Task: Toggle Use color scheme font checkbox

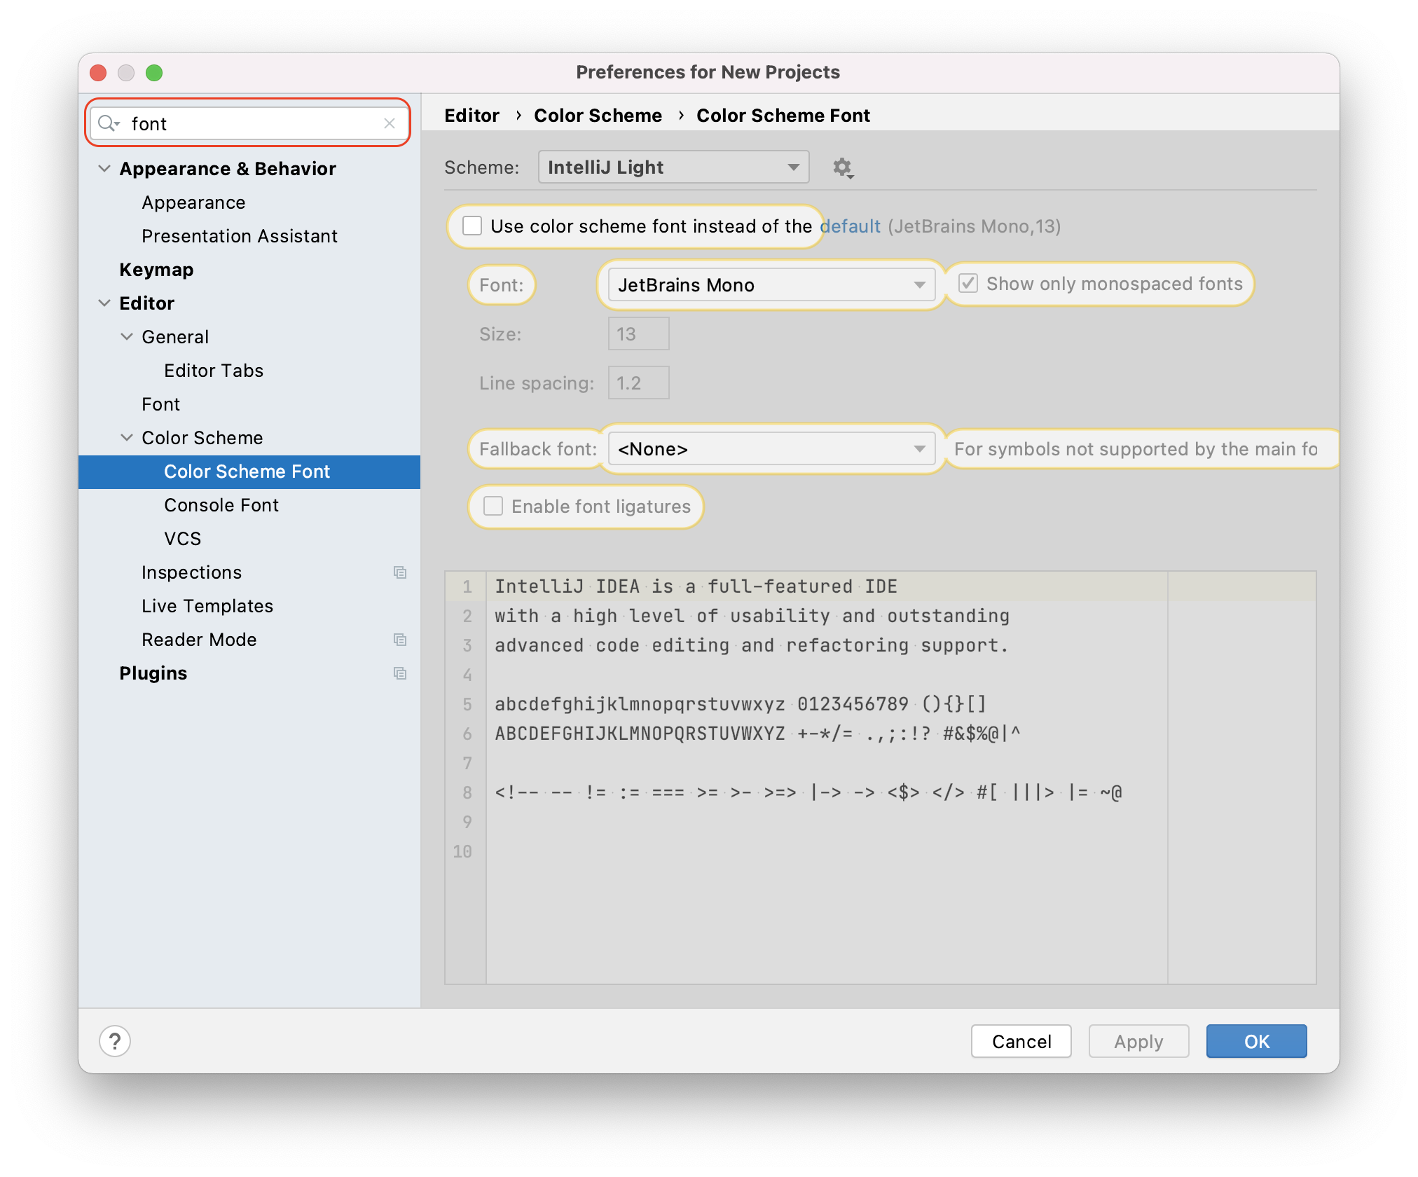Action: coord(474,226)
